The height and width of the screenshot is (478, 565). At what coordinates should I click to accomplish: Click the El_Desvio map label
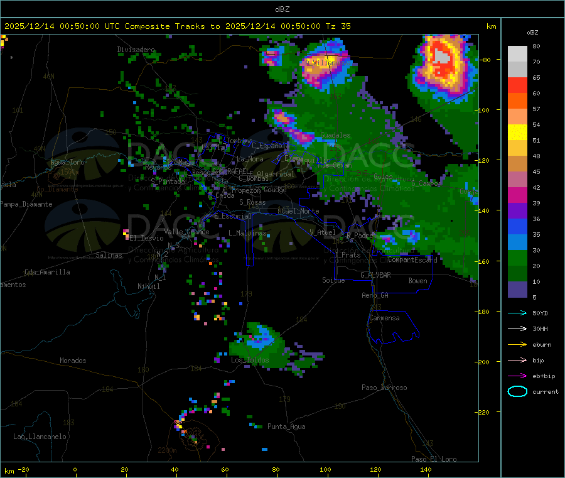pos(147,238)
